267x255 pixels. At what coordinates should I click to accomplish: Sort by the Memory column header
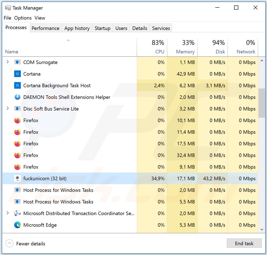pyautogui.click(x=182, y=47)
